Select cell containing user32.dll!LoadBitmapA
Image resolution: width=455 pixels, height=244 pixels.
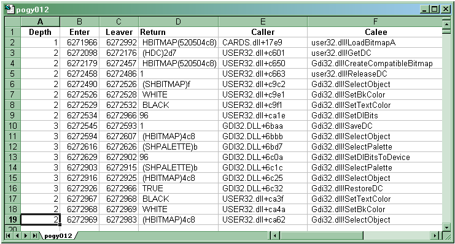[x=375, y=42]
